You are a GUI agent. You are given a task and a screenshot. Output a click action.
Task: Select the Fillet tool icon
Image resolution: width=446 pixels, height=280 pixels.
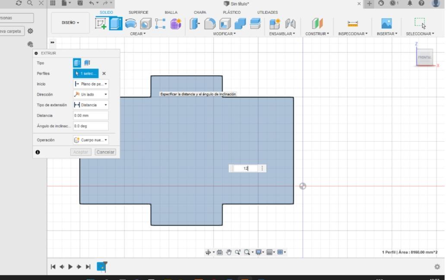[x=210, y=24]
